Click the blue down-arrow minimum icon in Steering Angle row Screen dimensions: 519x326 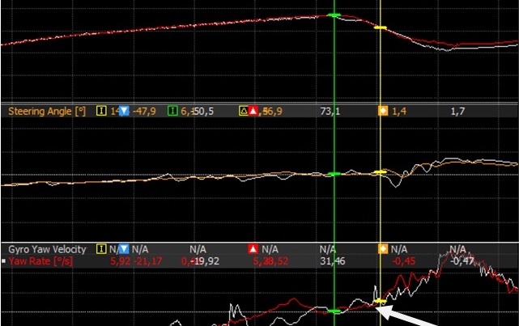click(124, 111)
